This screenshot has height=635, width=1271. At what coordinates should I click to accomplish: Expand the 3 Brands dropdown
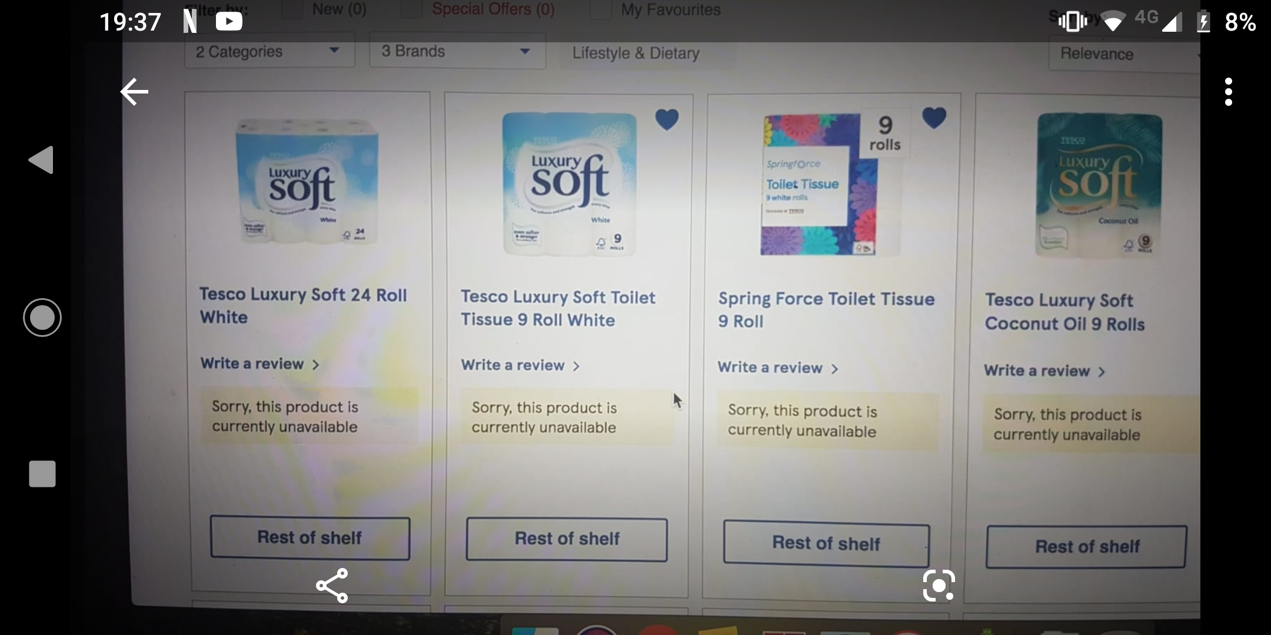tap(457, 52)
